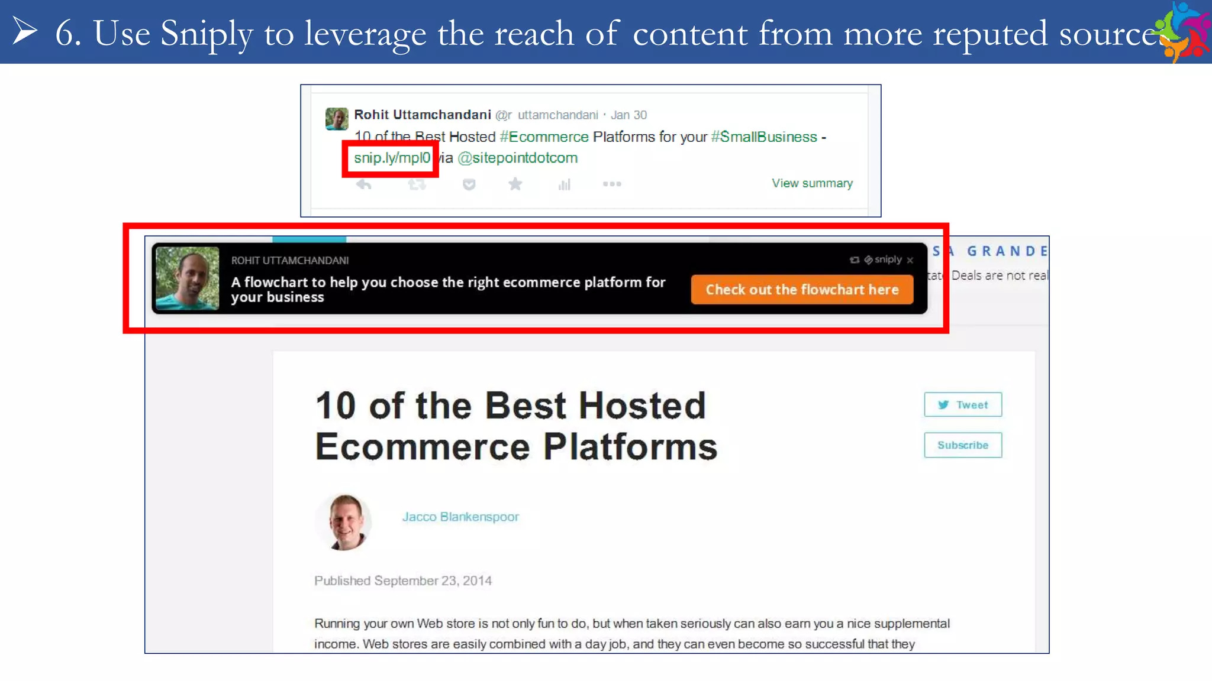Click the sniply logo in the bar
Viewport: 1212px width, 681px height.
coord(883,260)
